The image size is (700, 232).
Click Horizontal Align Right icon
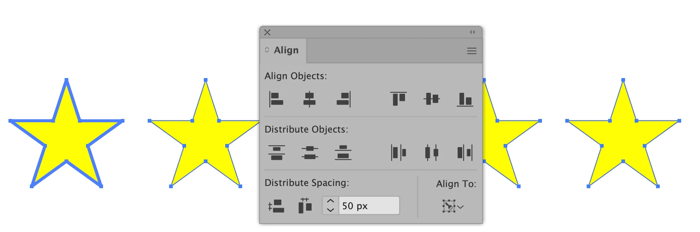click(x=343, y=99)
